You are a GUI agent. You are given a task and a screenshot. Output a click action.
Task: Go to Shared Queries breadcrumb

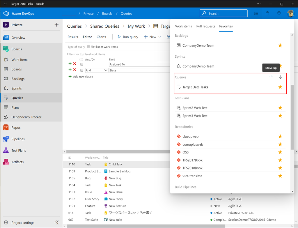point(105,26)
